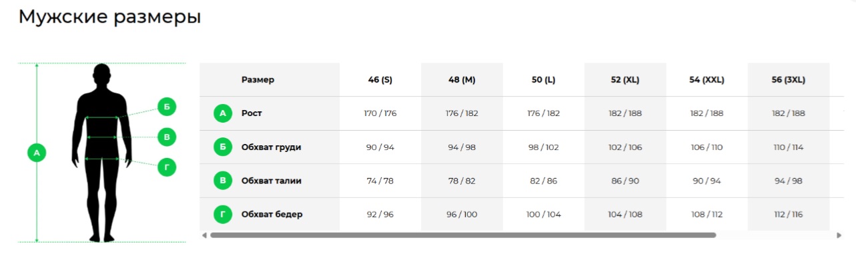This screenshot has height=260, width=856.
Task: Click the 170 / 176 height cell
Action: tap(380, 113)
